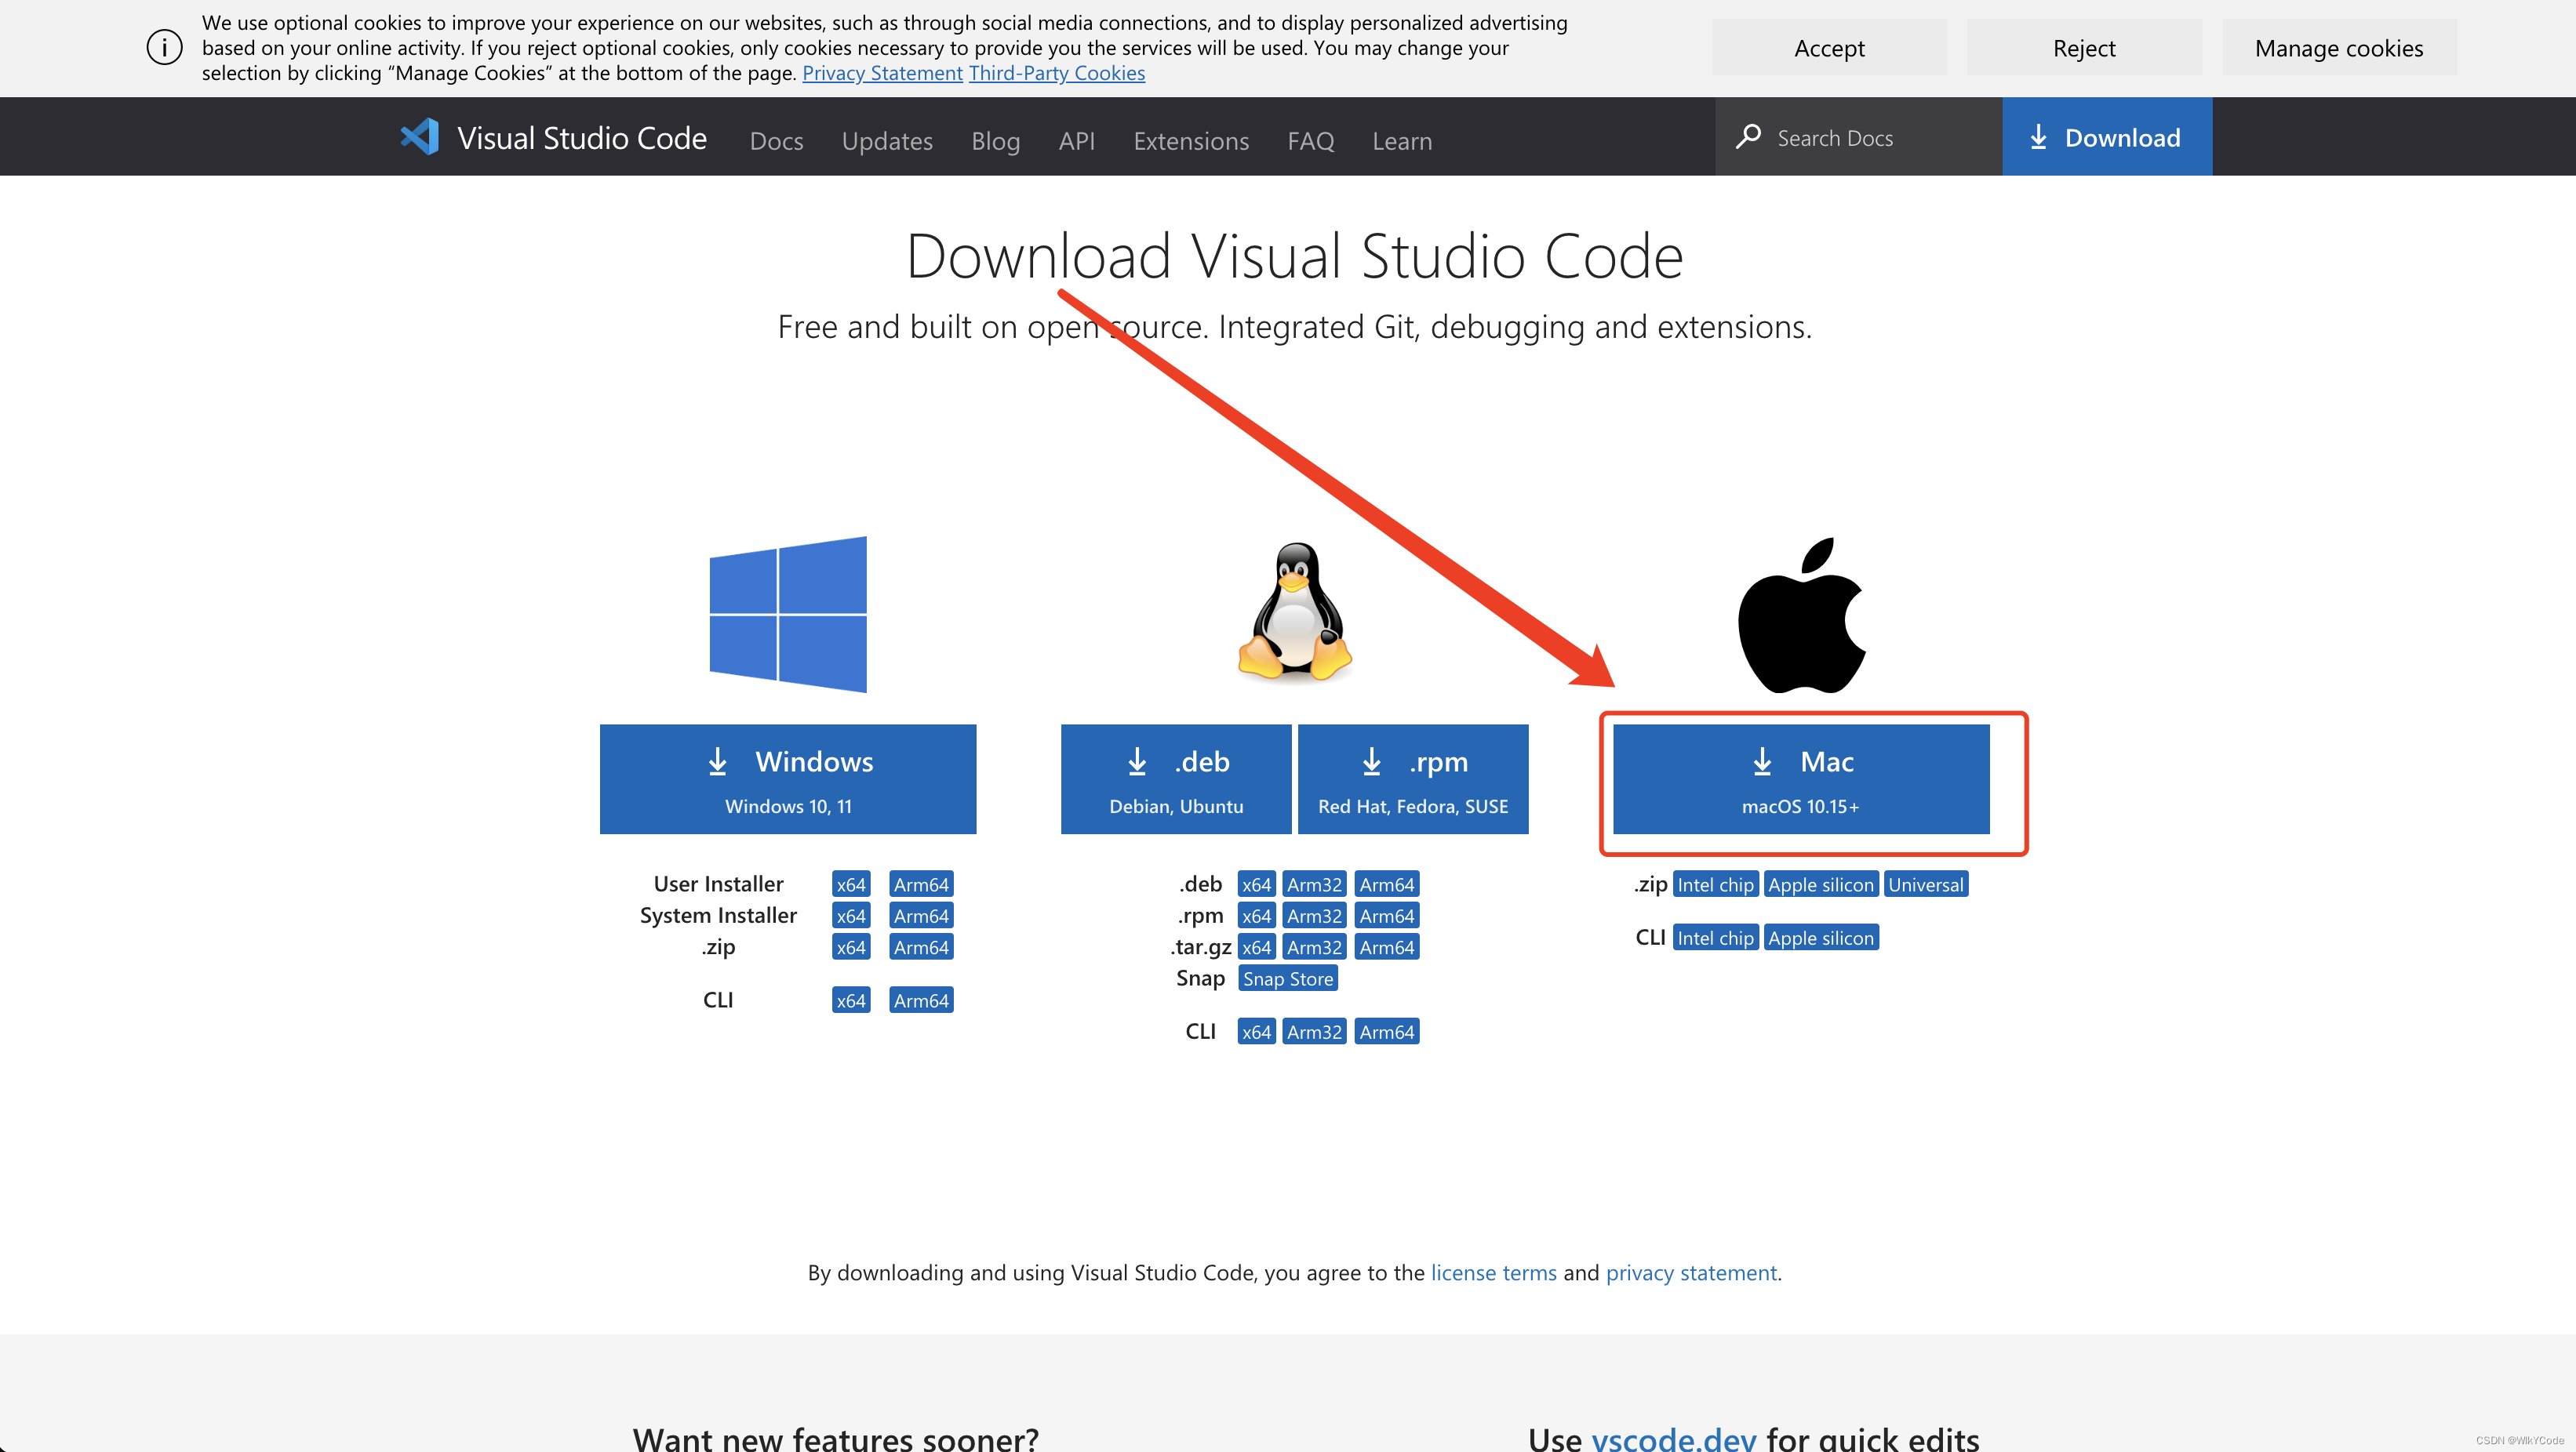Click the license terms hyperlink
The image size is (2576, 1452).
point(1495,1272)
